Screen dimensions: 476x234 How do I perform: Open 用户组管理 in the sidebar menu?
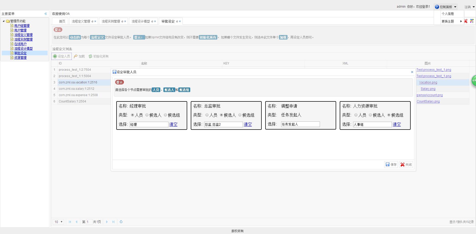[x=22, y=26]
